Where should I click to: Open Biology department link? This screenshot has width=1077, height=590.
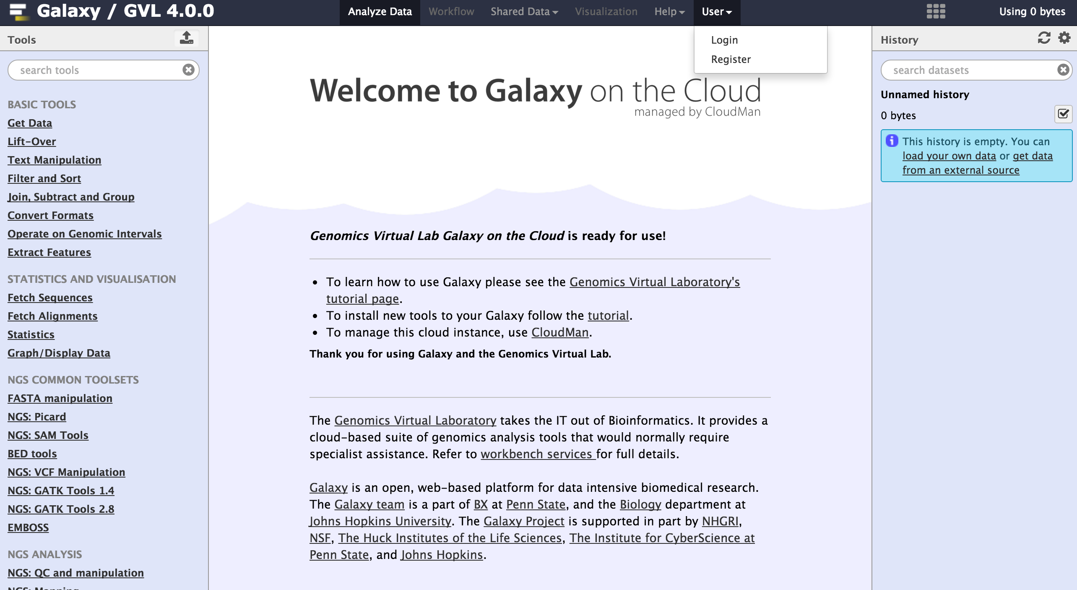640,504
